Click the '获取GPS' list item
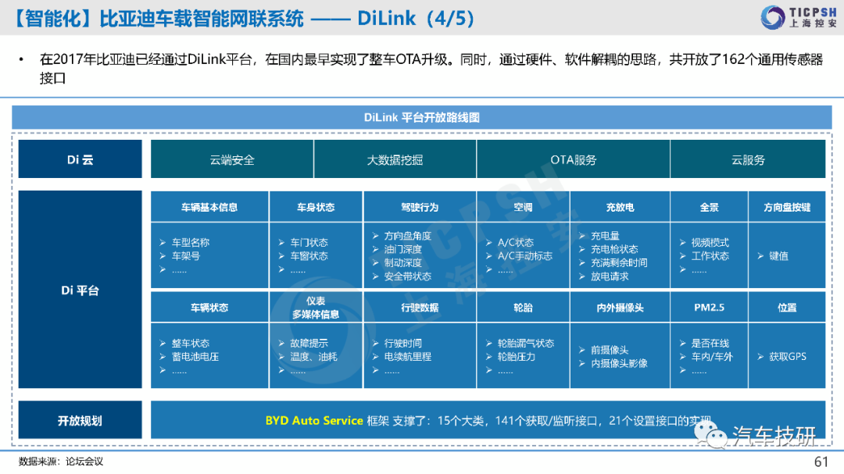 pyautogui.click(x=788, y=357)
